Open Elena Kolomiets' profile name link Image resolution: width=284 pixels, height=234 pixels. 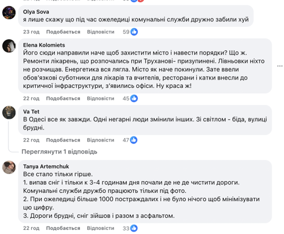pos(43,44)
